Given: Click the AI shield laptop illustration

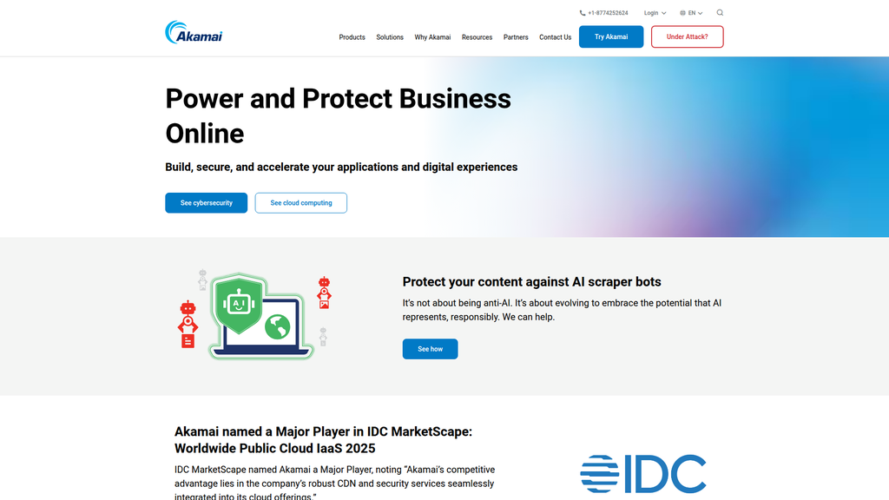Looking at the screenshot, I should click(255, 314).
